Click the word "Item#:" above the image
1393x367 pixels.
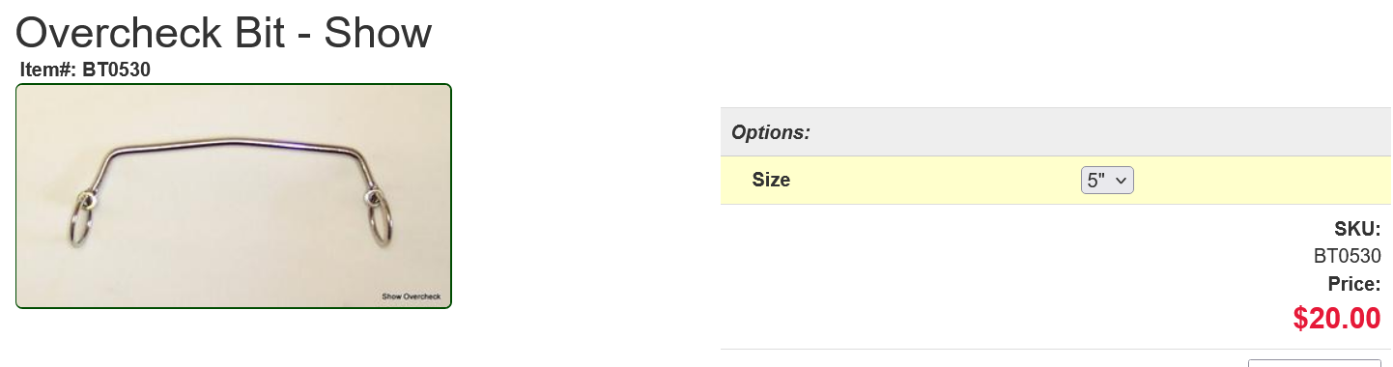[x=49, y=70]
